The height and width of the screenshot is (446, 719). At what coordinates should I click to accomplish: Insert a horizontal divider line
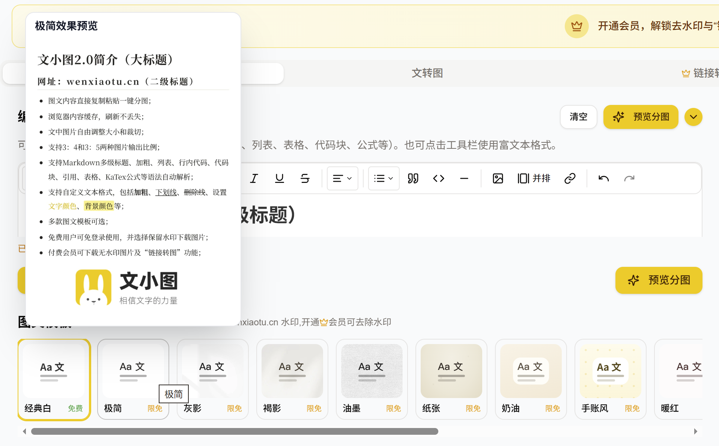coord(464,178)
